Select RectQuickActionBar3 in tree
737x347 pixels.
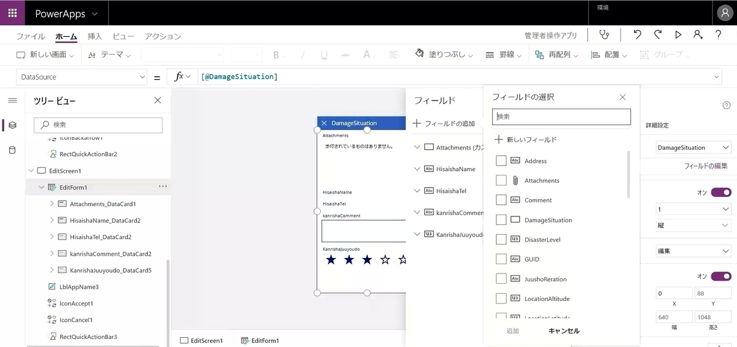tap(88, 337)
